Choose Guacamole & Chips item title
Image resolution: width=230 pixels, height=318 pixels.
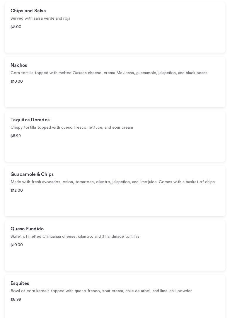(32, 174)
